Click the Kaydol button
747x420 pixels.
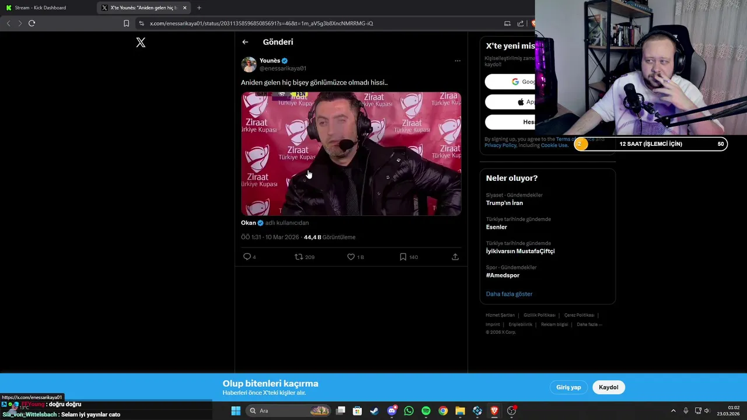[x=608, y=387]
